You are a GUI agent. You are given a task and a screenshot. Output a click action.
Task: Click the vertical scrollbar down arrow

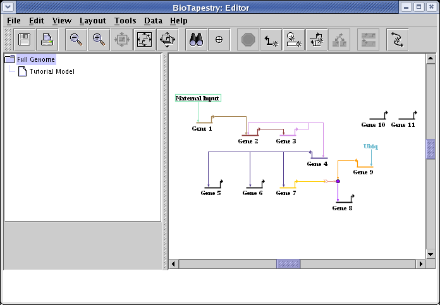pos(431,254)
